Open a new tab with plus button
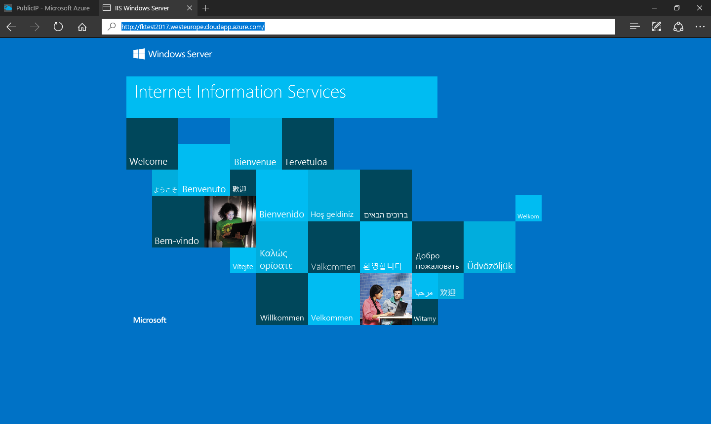 click(x=206, y=8)
